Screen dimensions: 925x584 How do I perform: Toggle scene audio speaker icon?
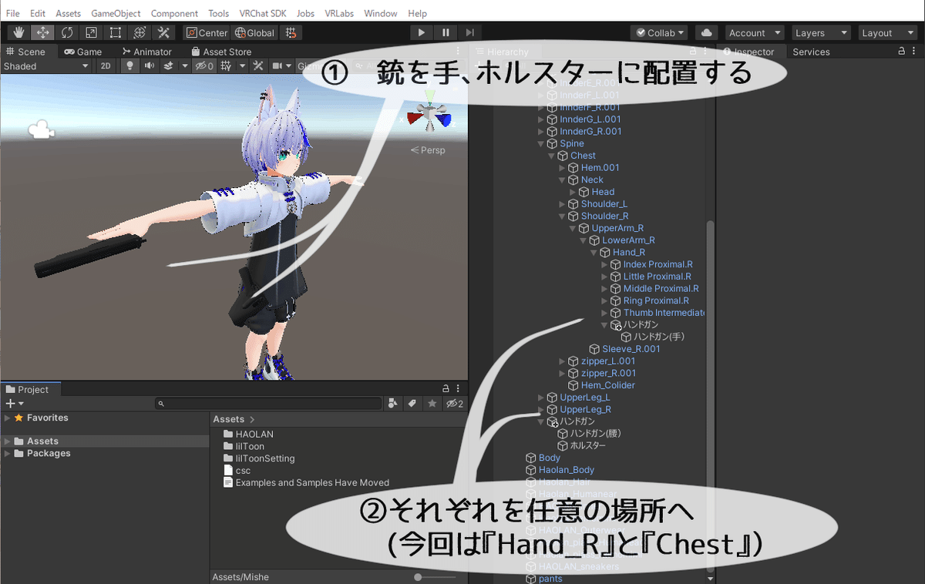(x=150, y=65)
